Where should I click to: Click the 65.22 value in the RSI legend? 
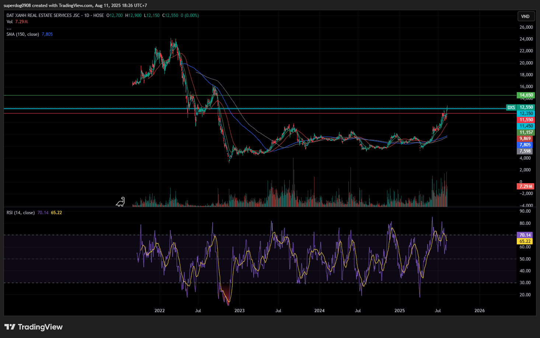pyautogui.click(x=56, y=213)
